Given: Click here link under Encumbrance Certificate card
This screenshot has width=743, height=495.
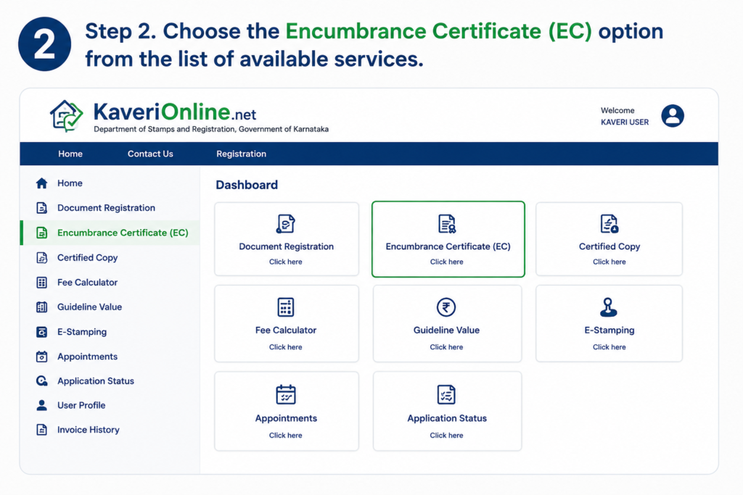Looking at the screenshot, I should point(446,262).
